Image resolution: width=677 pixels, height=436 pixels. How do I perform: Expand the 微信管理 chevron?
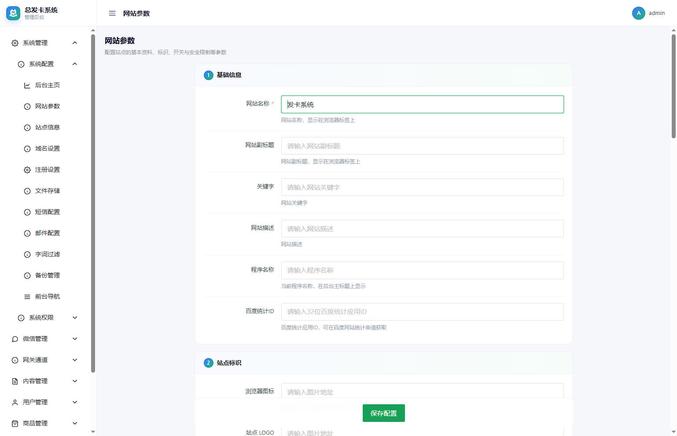point(75,339)
